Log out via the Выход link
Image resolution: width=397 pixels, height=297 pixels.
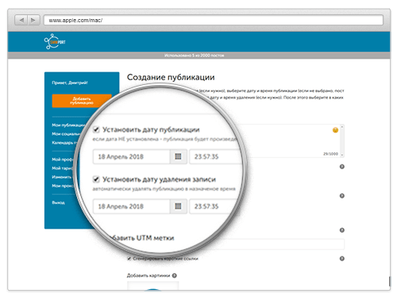tap(58, 202)
